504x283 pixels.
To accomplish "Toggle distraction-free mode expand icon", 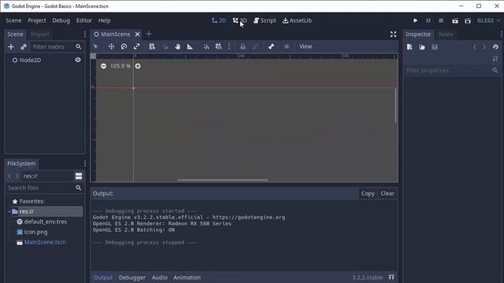I will [393, 35].
